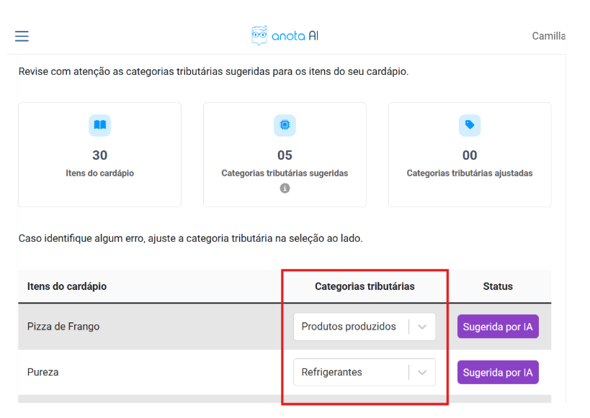Click the info icon under Categorias tributárias sugeridas

(285, 188)
